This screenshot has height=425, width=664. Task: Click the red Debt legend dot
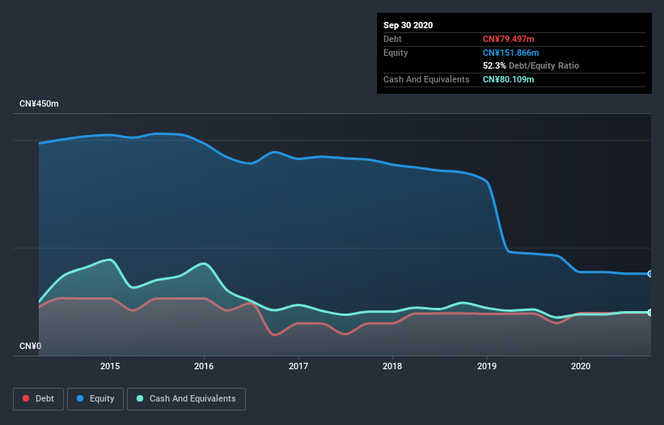click(26, 398)
